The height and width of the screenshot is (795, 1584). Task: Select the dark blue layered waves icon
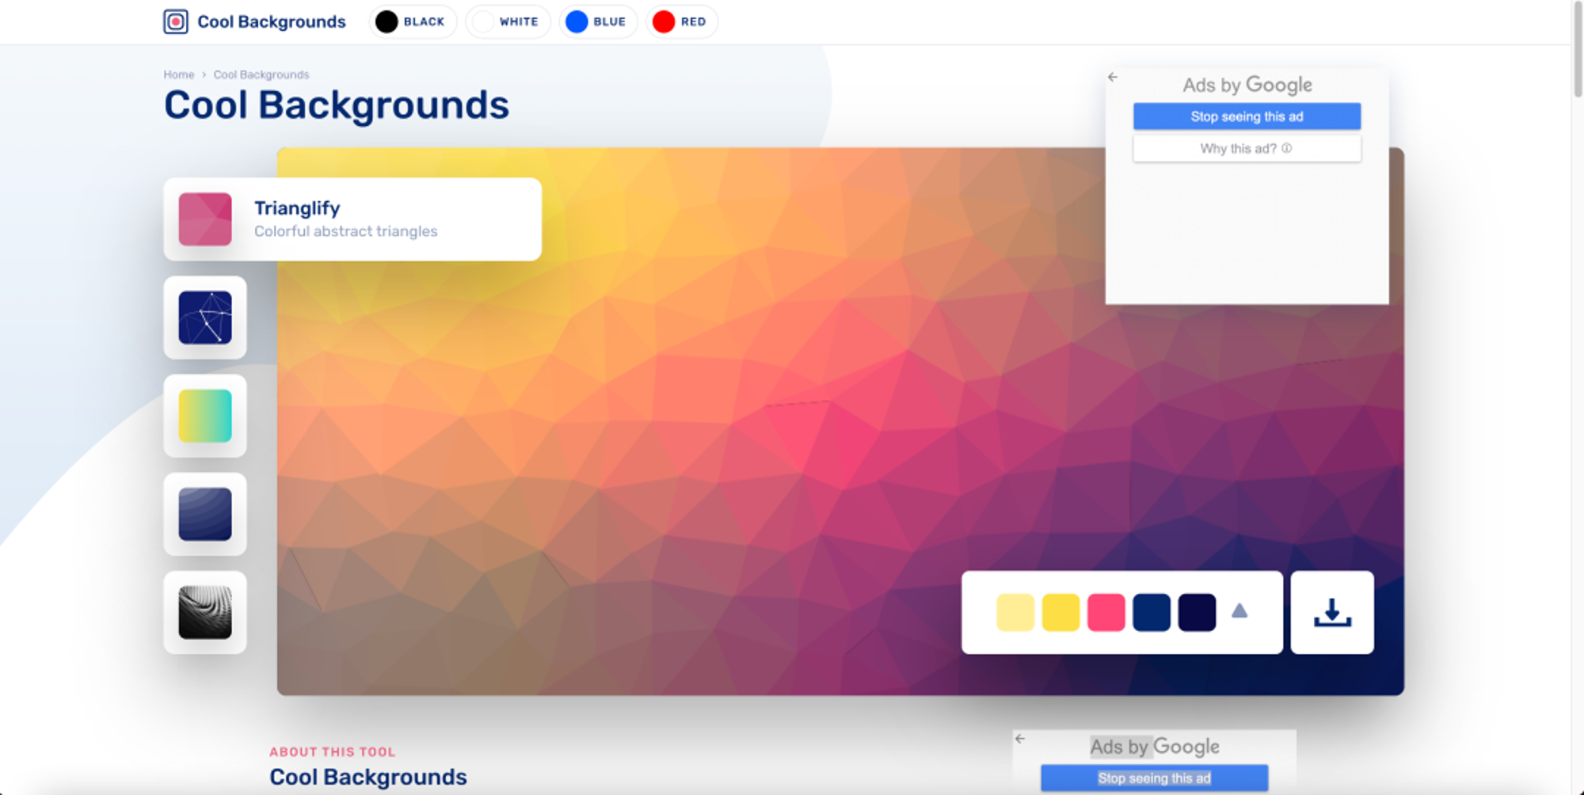pyautogui.click(x=205, y=514)
